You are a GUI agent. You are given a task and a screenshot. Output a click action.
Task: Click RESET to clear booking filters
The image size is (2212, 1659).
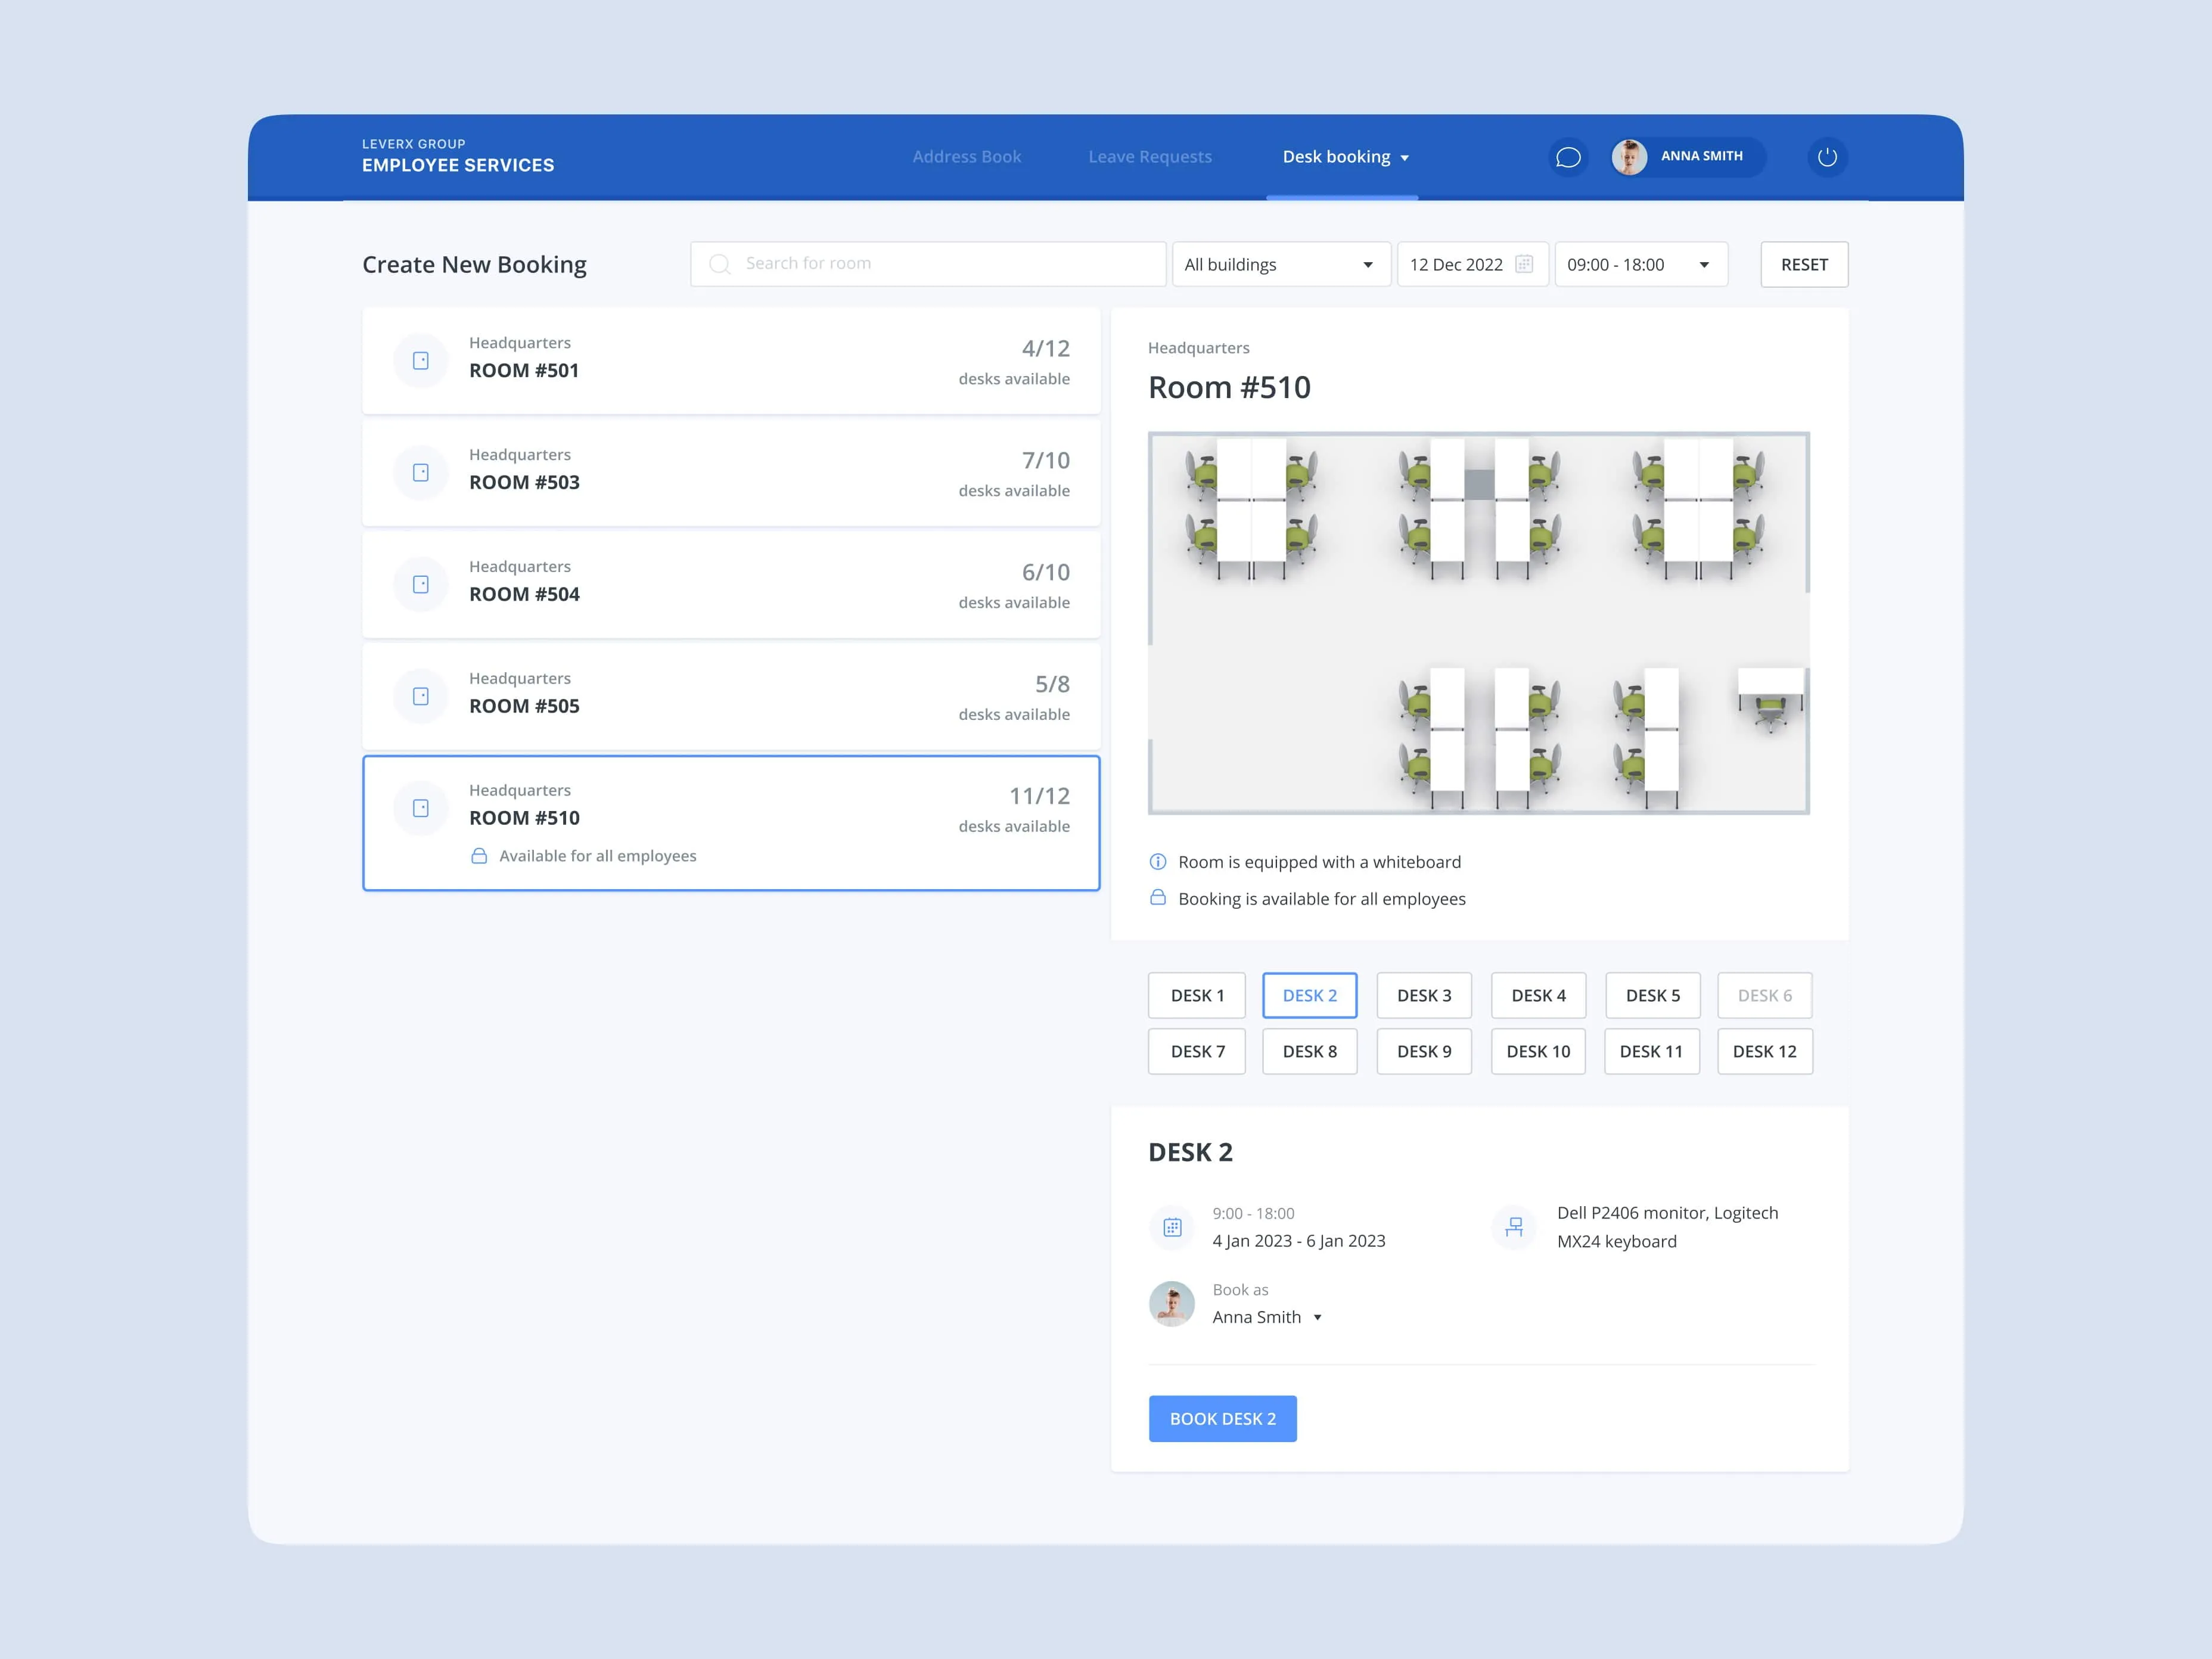(1804, 264)
